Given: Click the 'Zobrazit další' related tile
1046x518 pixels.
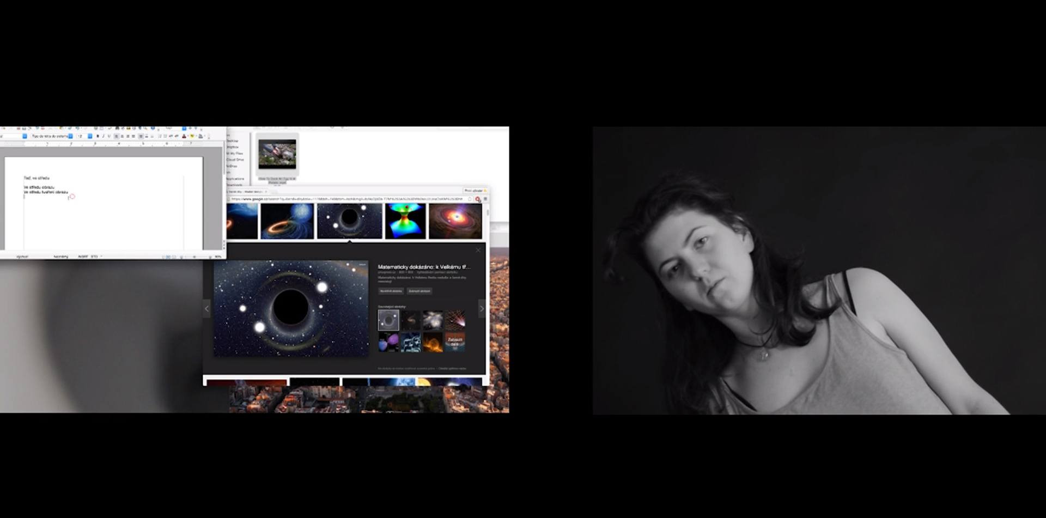Looking at the screenshot, I should [x=455, y=342].
